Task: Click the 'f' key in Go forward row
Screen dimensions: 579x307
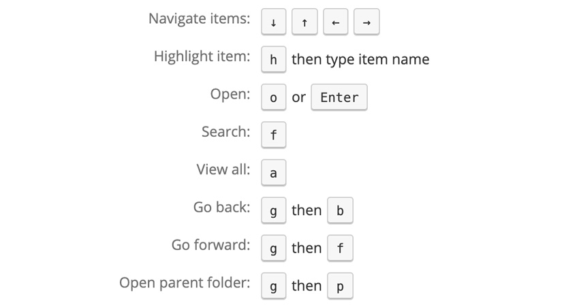Action: [x=340, y=248]
